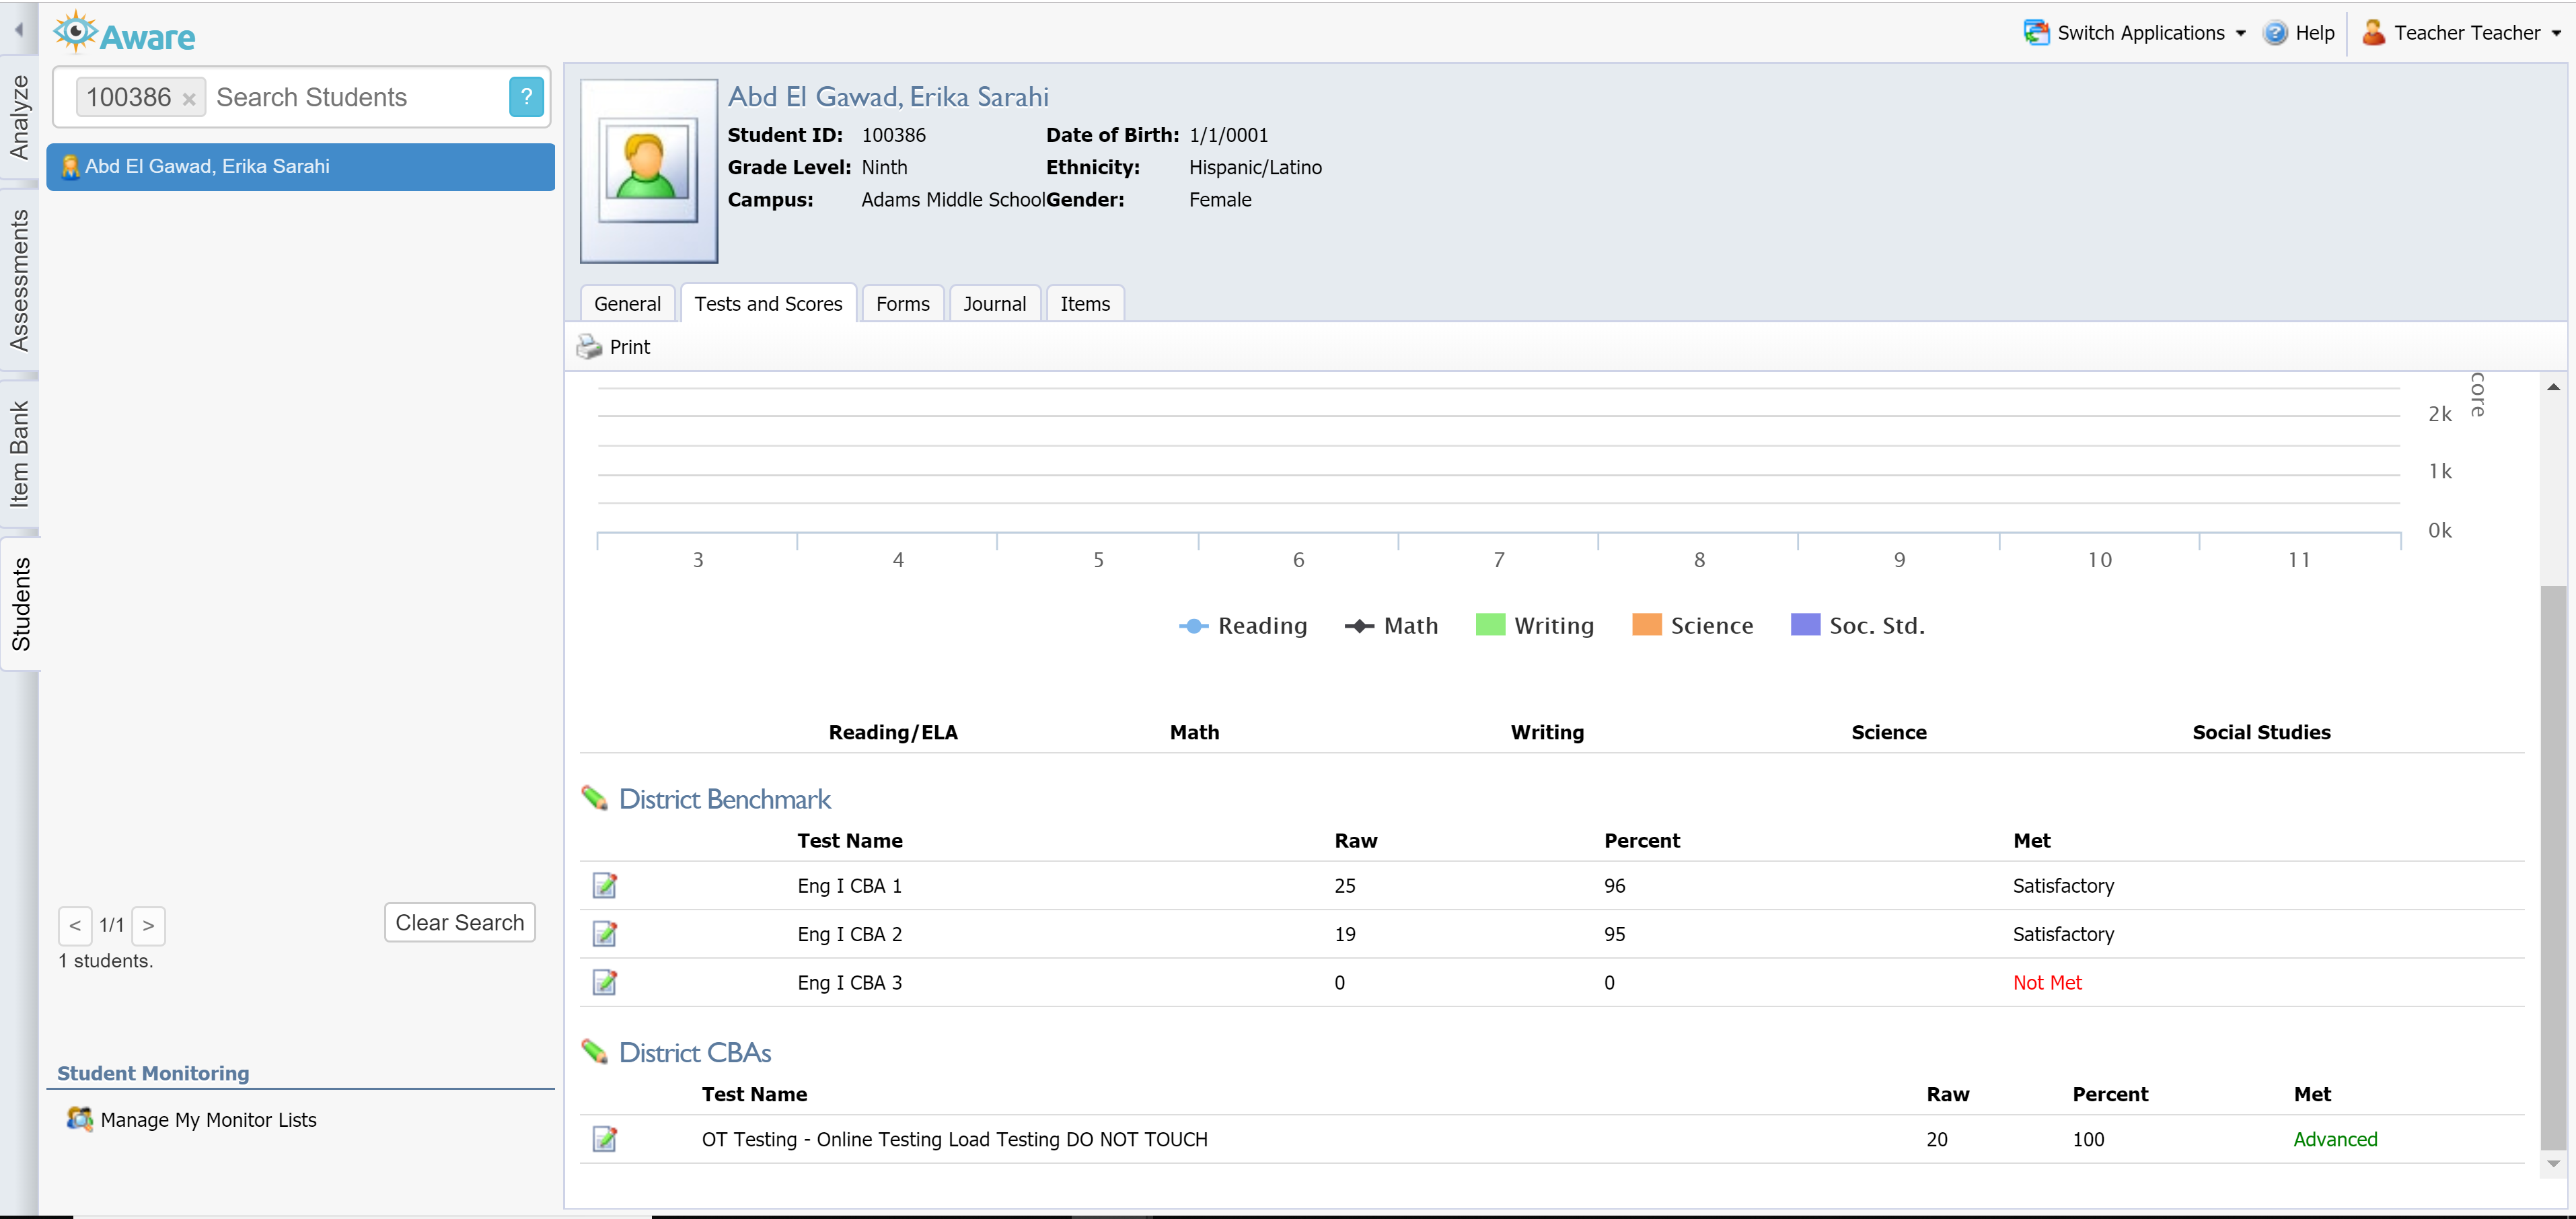The height and width of the screenshot is (1219, 2576).
Task: Toggle Science series in legend
Action: [x=1692, y=626]
